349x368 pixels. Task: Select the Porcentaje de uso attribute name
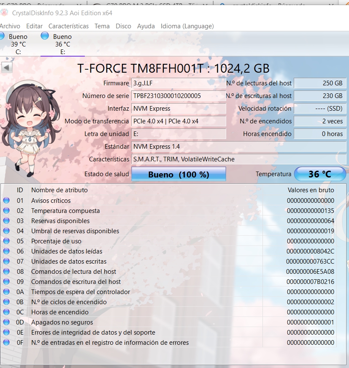(x=56, y=241)
